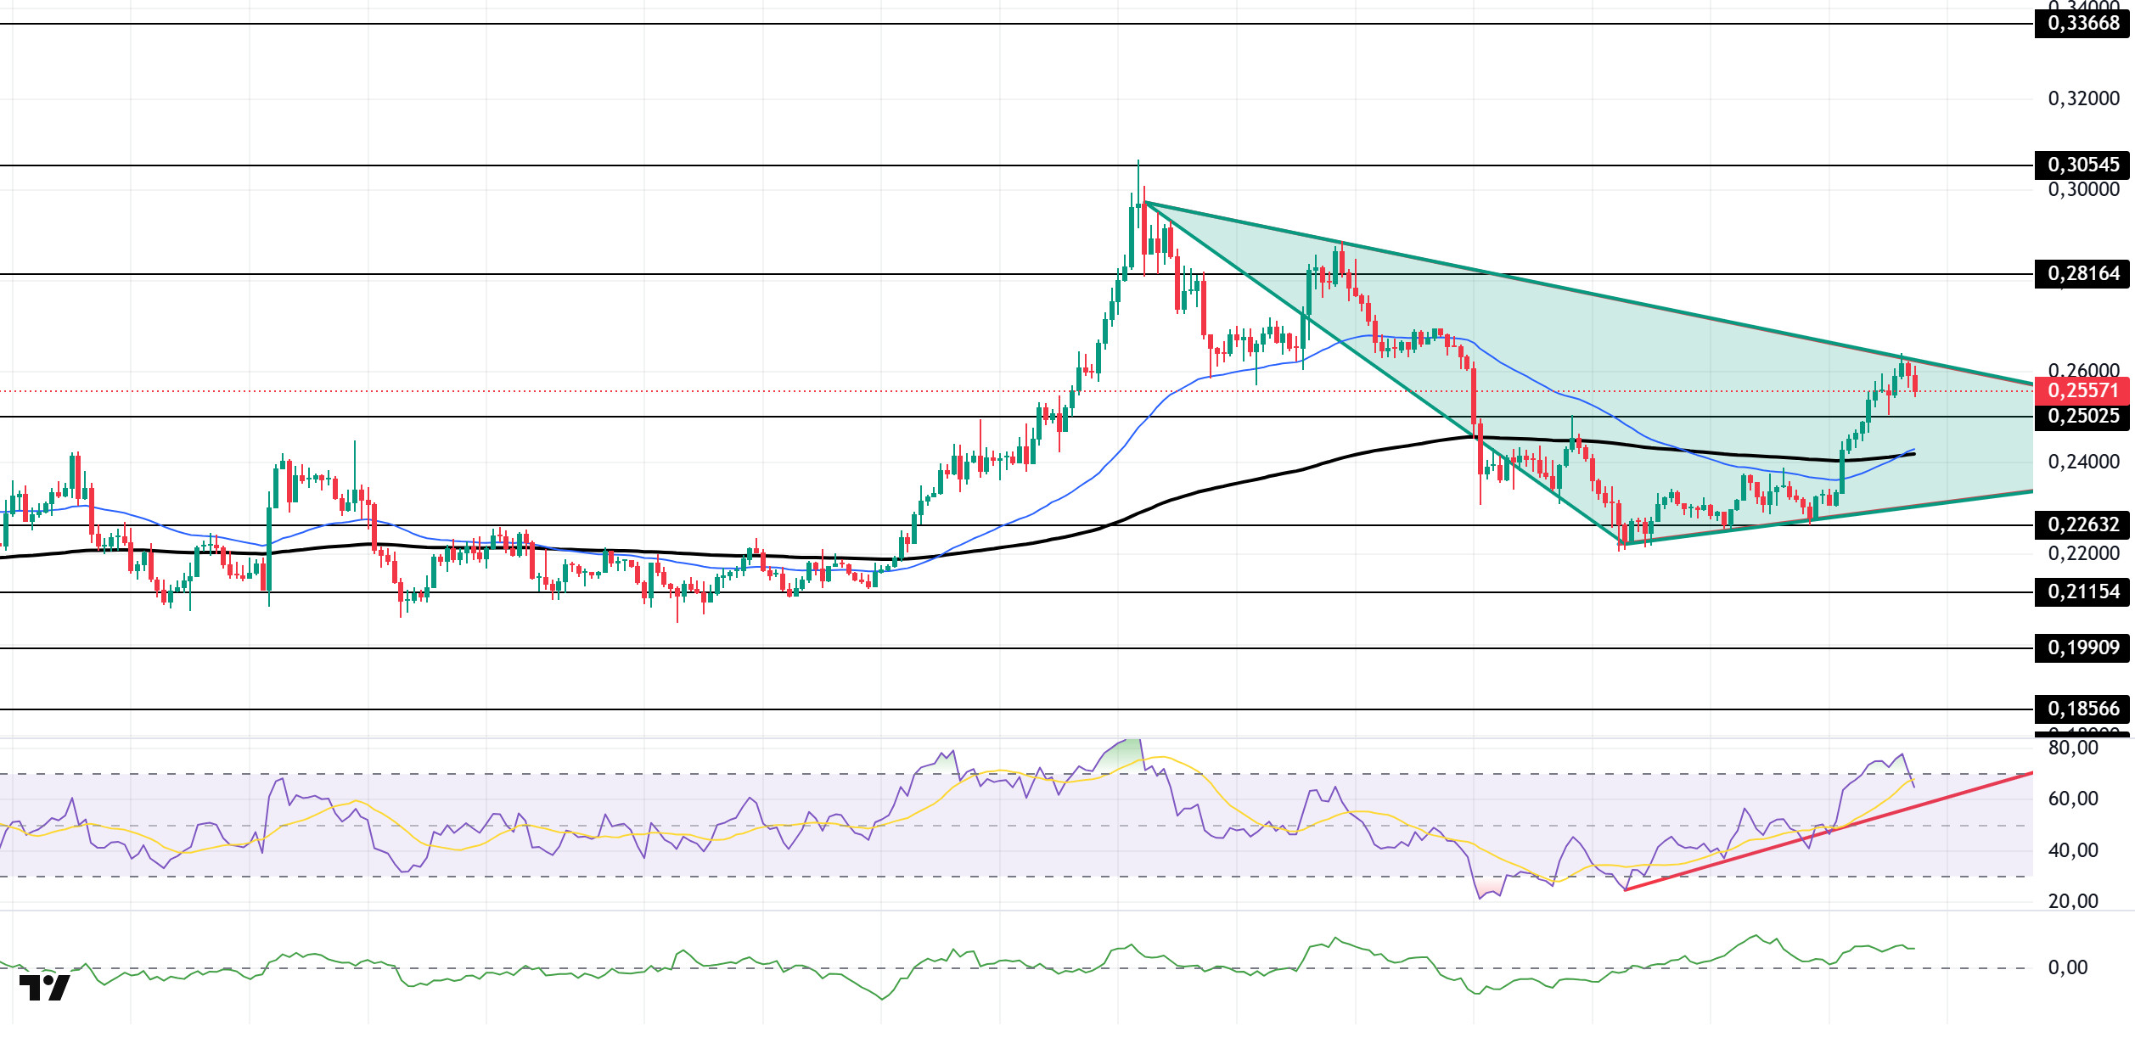Click the TradingView logo icon
The image size is (2135, 1037).
(x=44, y=988)
